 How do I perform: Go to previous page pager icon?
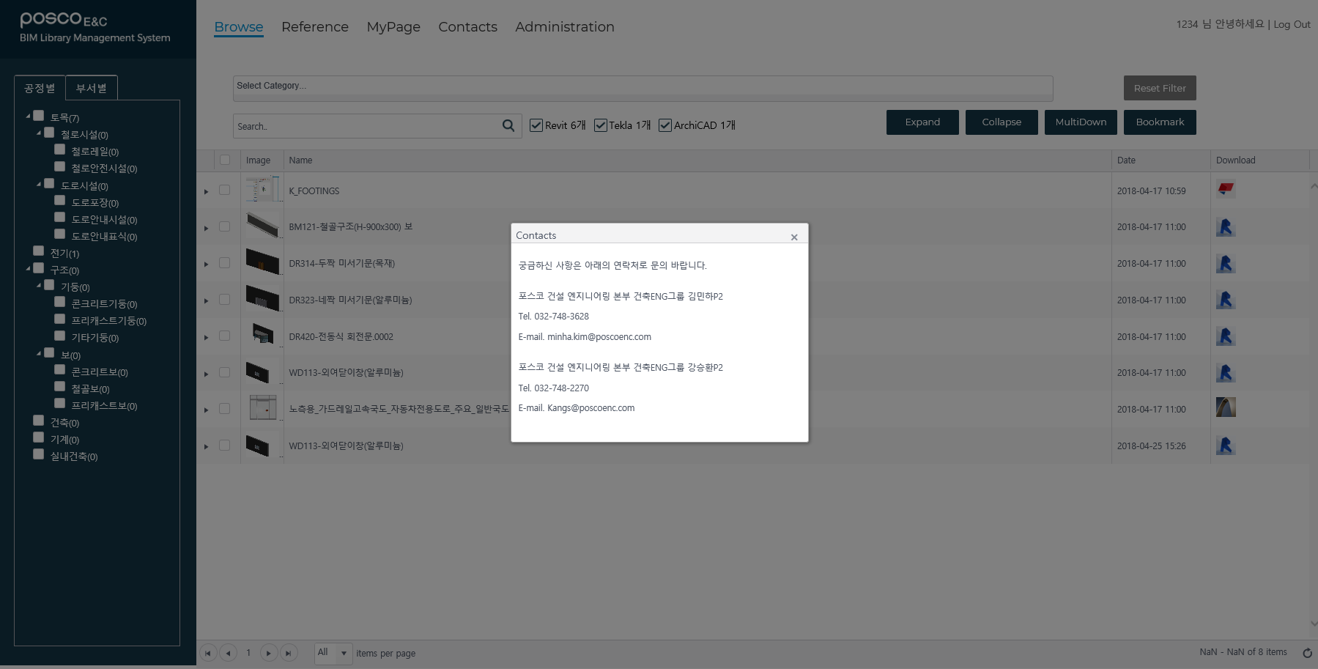point(229,653)
